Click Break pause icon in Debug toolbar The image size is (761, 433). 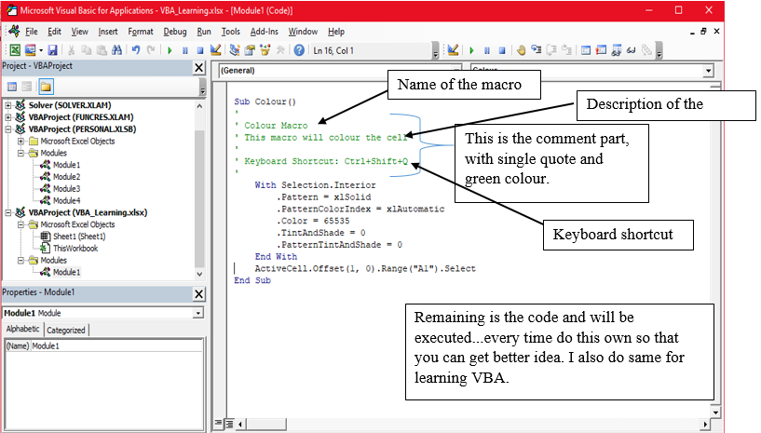pyautogui.click(x=487, y=50)
